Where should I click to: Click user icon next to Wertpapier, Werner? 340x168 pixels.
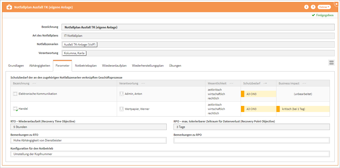(122, 109)
